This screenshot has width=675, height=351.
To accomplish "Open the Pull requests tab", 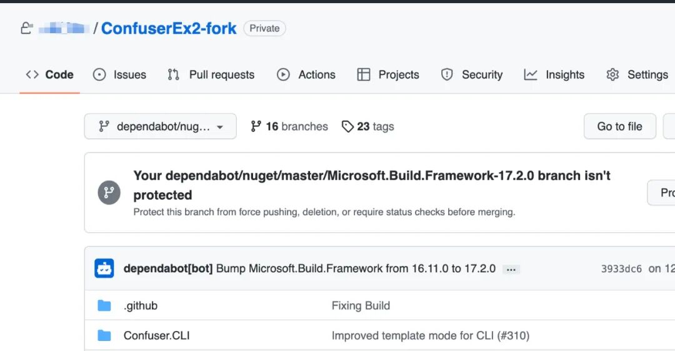I will coord(211,74).
